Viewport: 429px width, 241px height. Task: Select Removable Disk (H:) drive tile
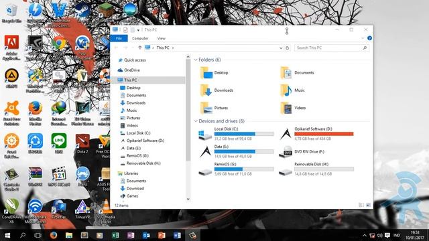(316, 169)
